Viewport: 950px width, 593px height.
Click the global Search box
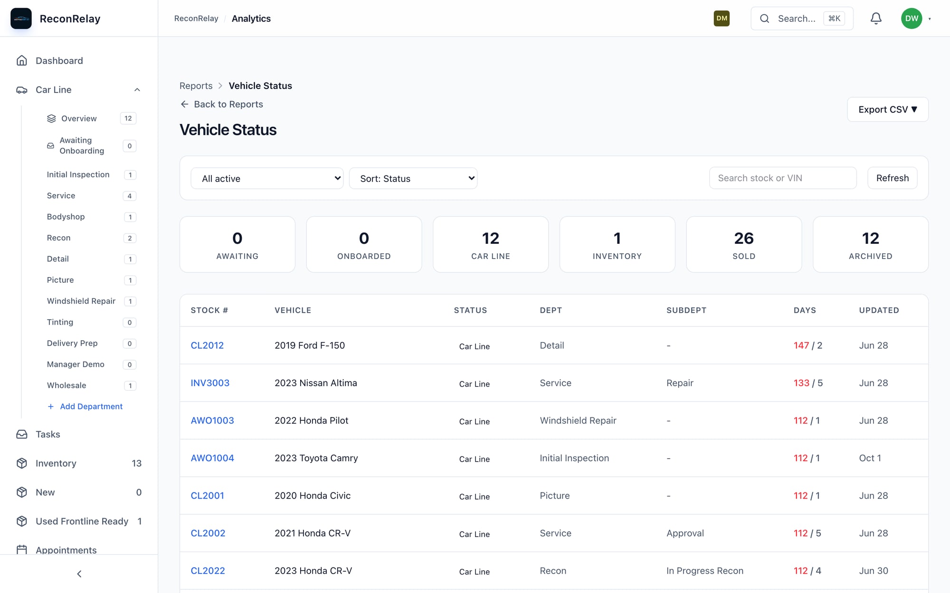point(802,19)
